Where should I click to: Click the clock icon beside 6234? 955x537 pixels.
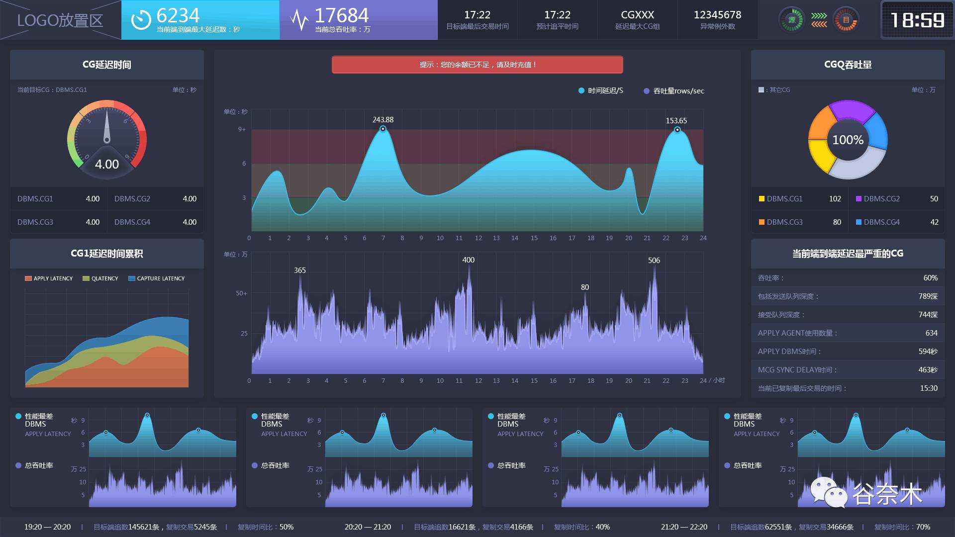(141, 20)
